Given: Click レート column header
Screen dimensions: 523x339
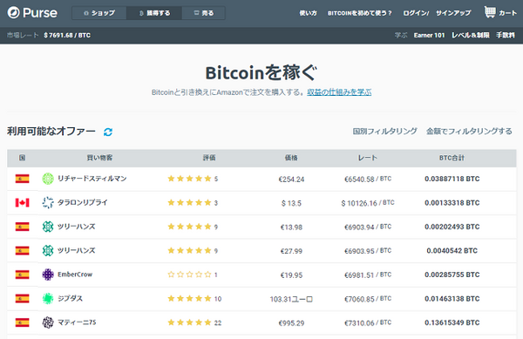Looking at the screenshot, I should coord(368,158).
